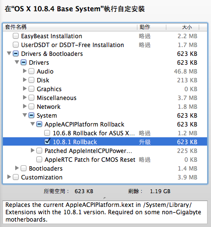
Task: Toggle the Network drivers checkbox
Action: (x=31, y=106)
